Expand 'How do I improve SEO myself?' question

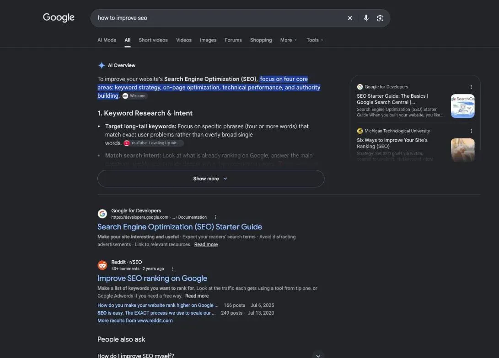click(x=211, y=355)
